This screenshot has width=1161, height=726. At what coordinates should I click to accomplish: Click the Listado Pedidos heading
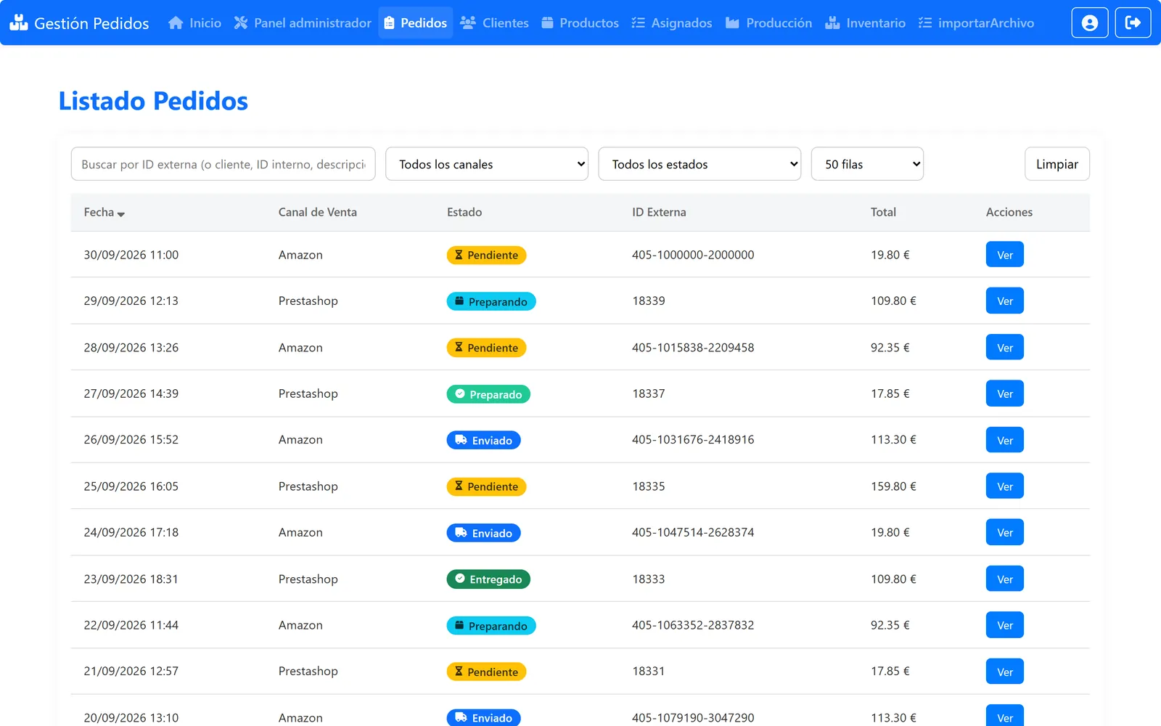(x=153, y=101)
